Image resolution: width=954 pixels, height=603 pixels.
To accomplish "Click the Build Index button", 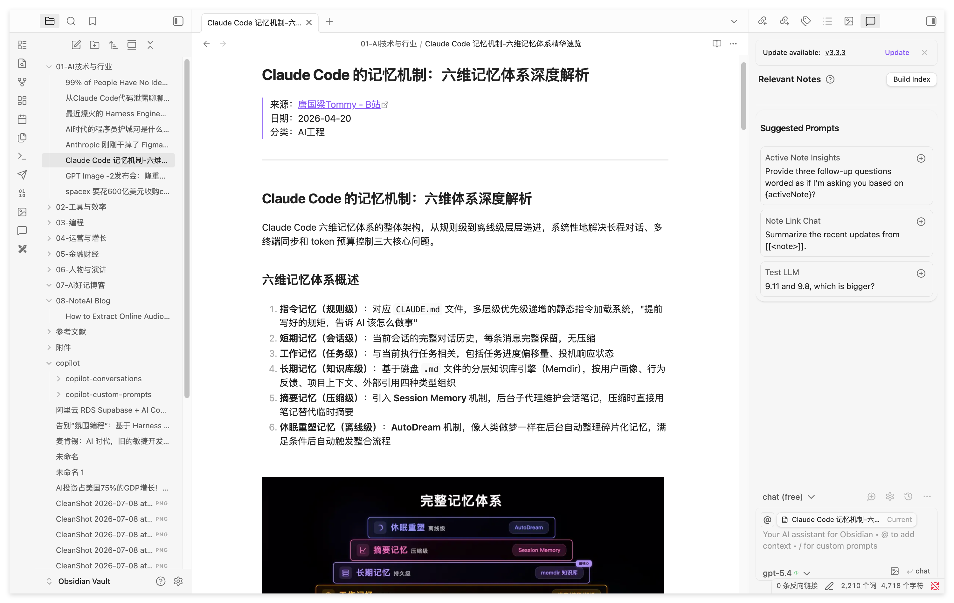I will 911,79.
